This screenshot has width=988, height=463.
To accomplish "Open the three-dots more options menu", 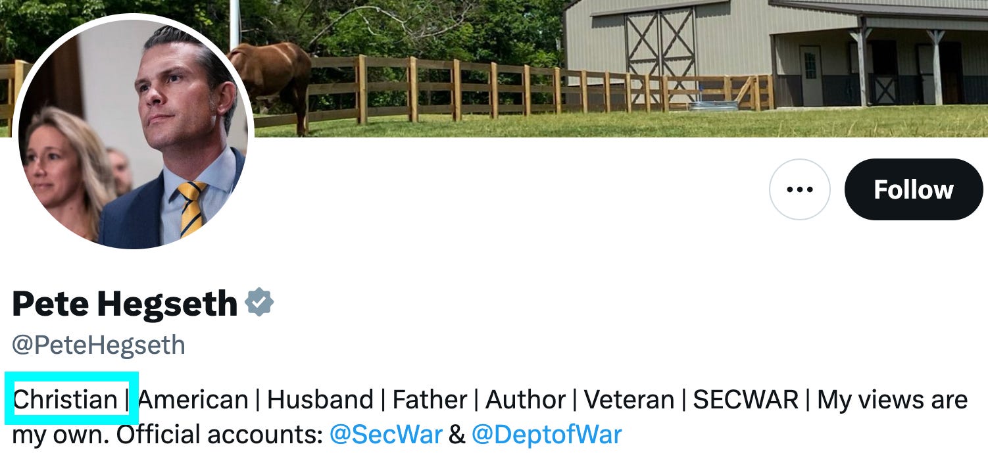I will 799,189.
